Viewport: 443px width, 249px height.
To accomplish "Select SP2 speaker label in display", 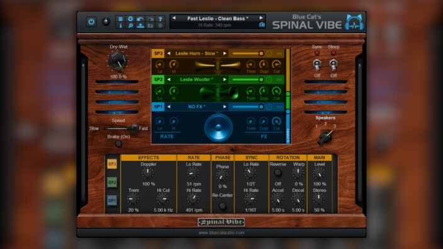I will [158, 80].
